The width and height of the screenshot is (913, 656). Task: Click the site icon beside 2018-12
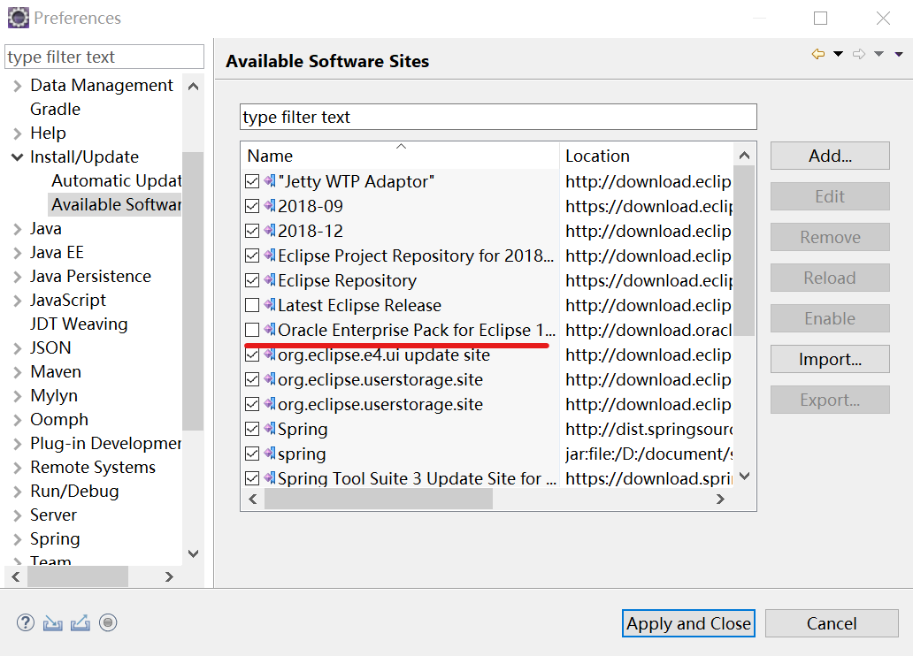coord(270,231)
